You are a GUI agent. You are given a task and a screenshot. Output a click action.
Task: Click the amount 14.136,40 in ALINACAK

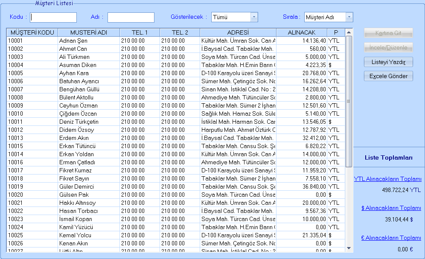(x=314, y=41)
